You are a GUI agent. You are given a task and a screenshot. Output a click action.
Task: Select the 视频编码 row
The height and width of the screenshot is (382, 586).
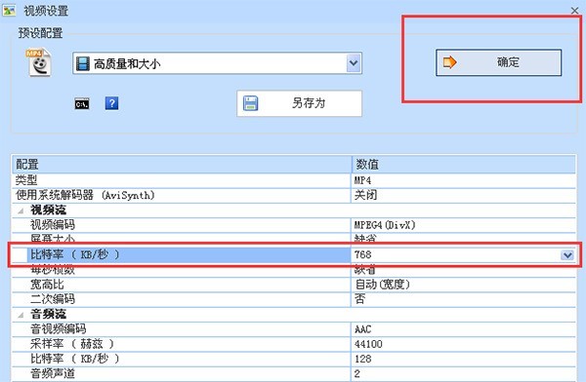294,225
